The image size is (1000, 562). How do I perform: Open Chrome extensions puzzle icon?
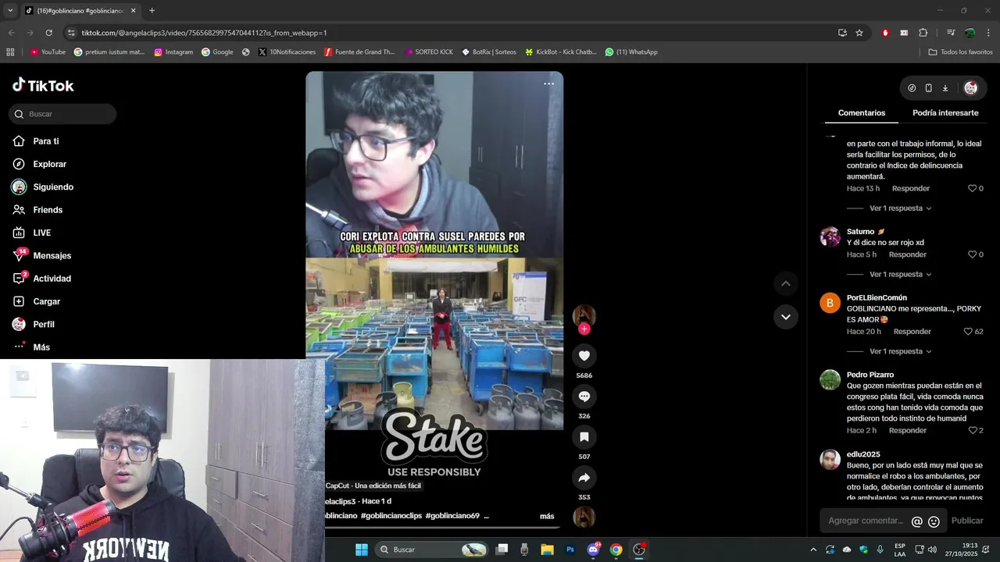(923, 33)
